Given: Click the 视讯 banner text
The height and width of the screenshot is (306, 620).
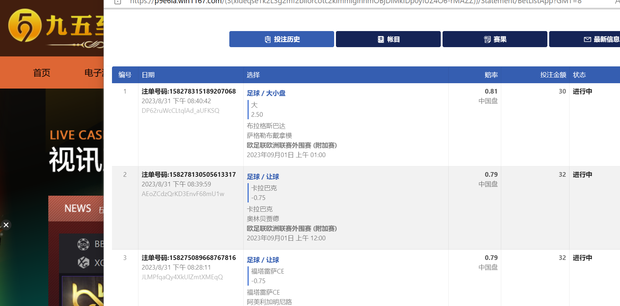Looking at the screenshot, I should [x=76, y=160].
